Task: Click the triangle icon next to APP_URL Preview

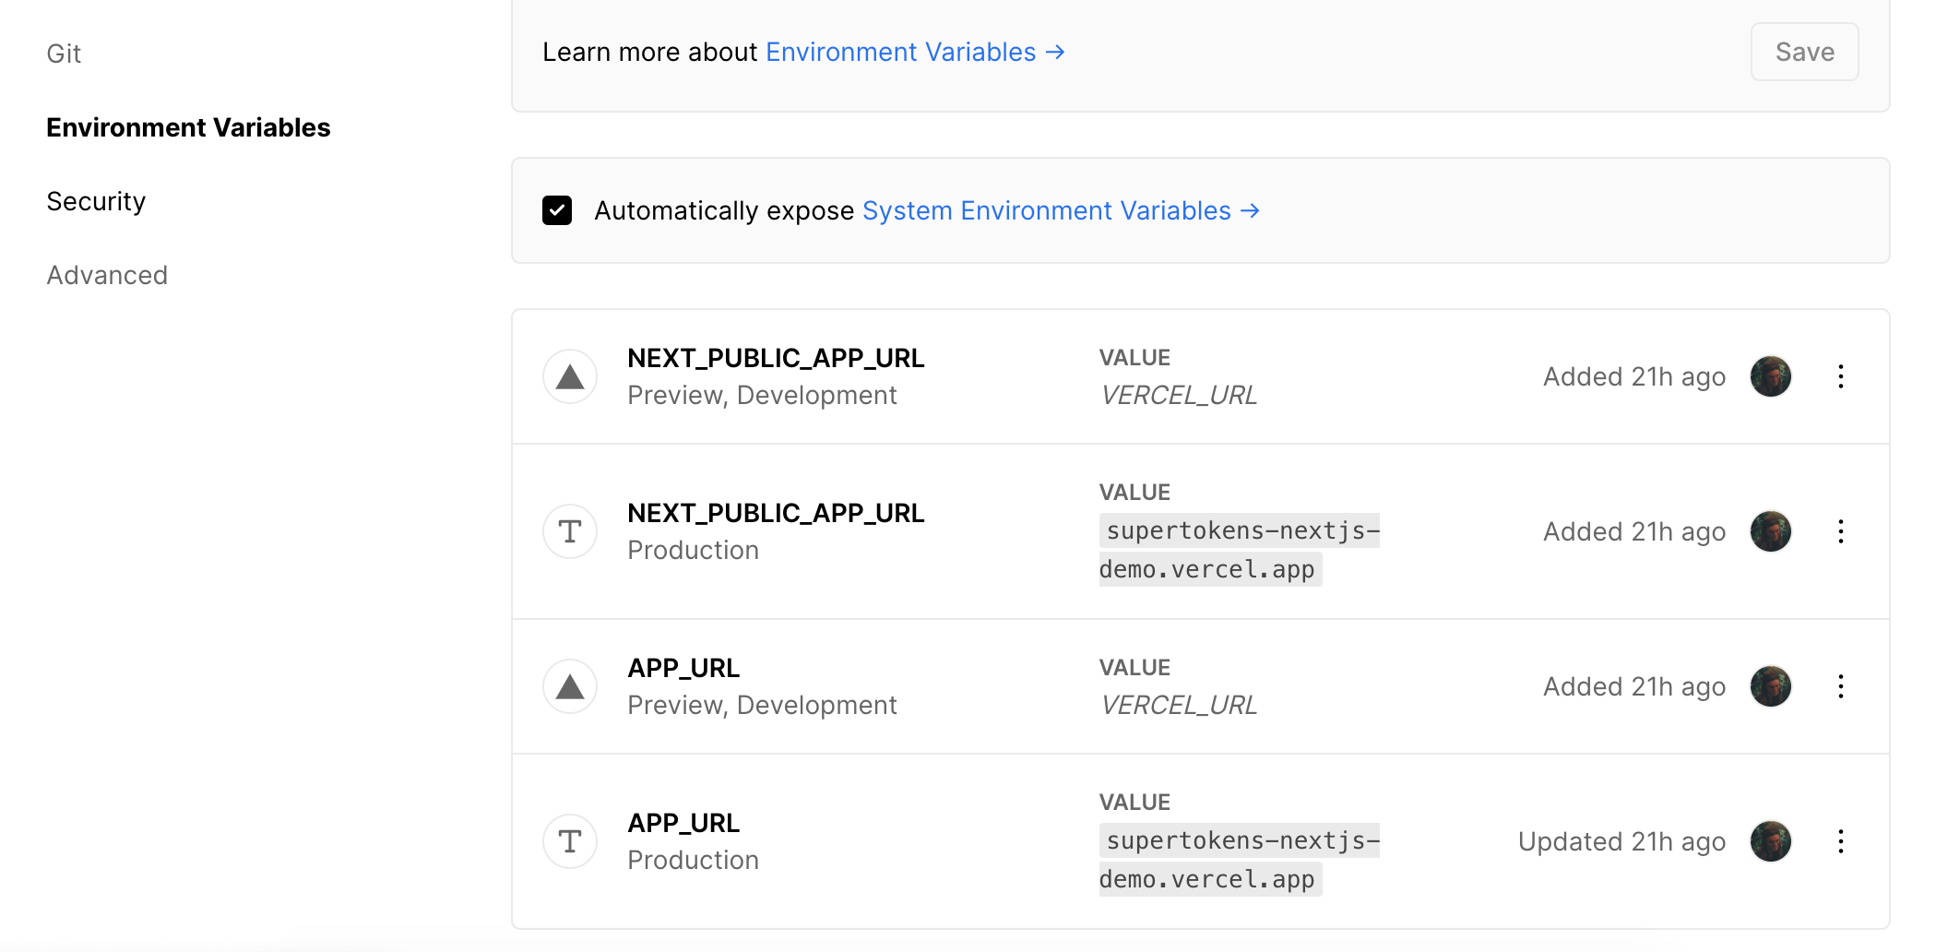Action: pyautogui.click(x=570, y=686)
